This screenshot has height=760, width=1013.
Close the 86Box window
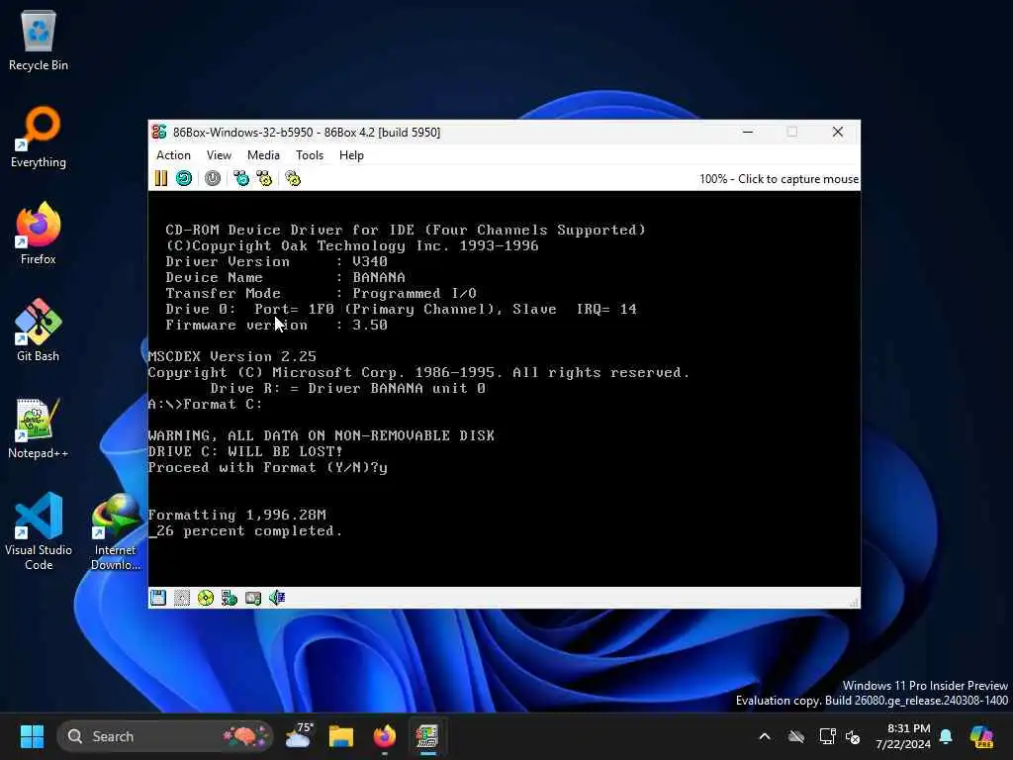click(x=838, y=132)
